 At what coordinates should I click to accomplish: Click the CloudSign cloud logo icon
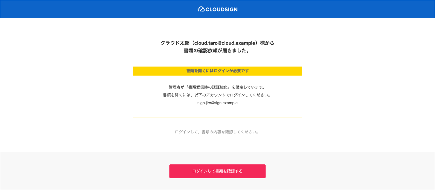pos(201,9)
